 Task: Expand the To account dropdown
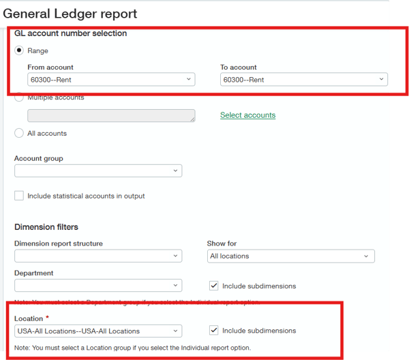tap(303, 80)
